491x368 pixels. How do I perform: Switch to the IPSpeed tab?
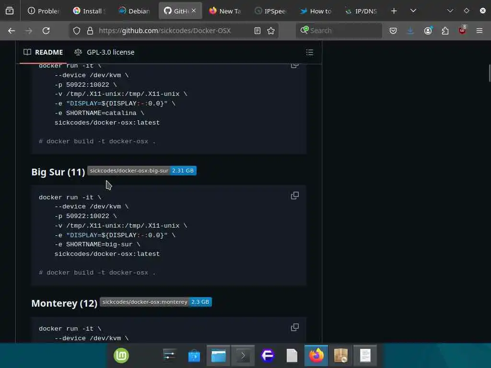point(271,11)
